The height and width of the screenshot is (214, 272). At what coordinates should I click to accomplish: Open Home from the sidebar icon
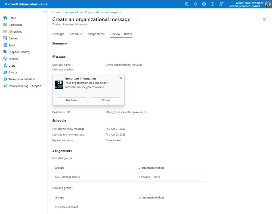(5, 18)
